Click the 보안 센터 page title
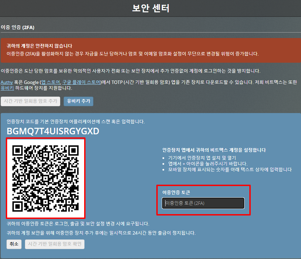The height and width of the screenshot is (259, 301). click(151, 8)
